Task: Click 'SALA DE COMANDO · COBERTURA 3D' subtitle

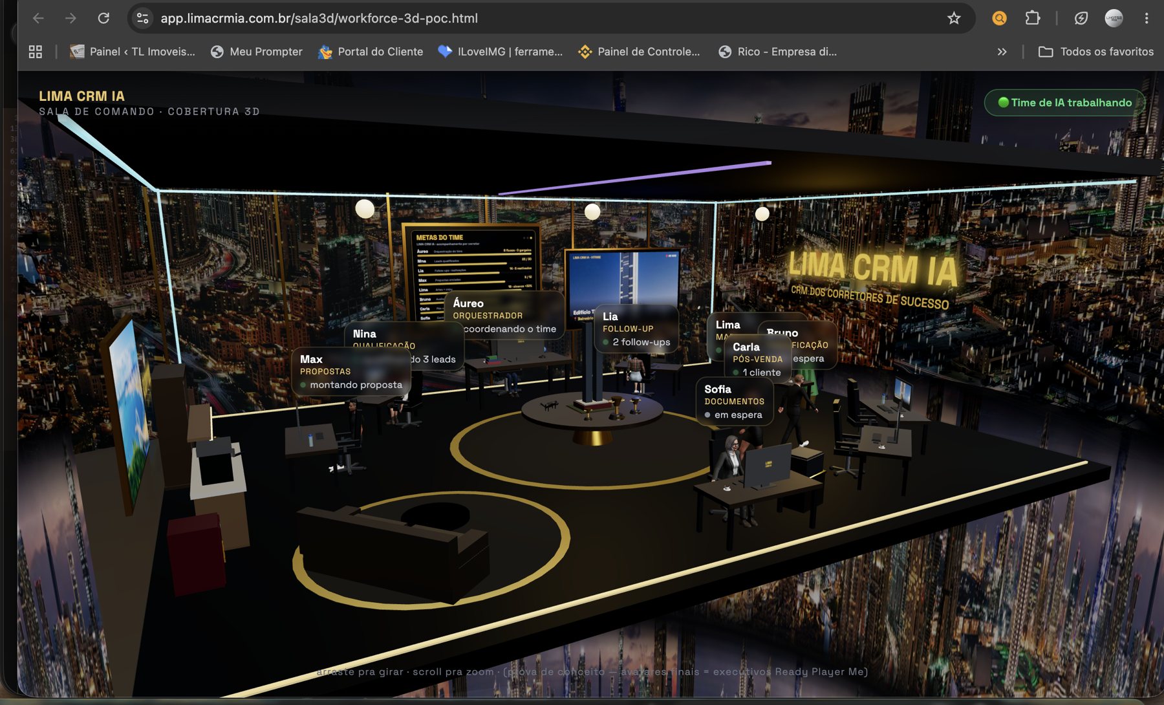Action: pyautogui.click(x=149, y=111)
